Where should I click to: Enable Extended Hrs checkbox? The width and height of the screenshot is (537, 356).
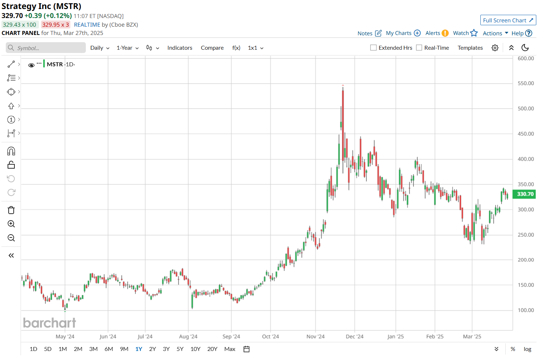374,48
